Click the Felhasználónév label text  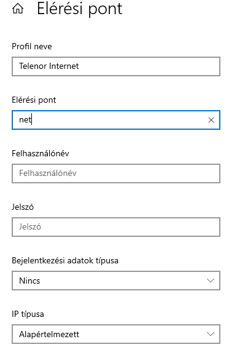pyautogui.click(x=41, y=153)
